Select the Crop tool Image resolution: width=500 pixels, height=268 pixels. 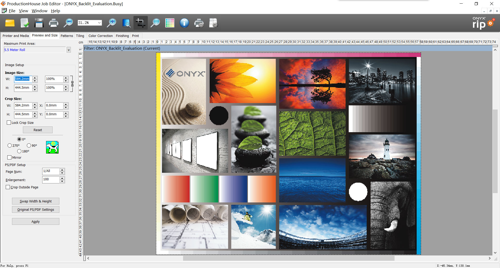coord(140,23)
